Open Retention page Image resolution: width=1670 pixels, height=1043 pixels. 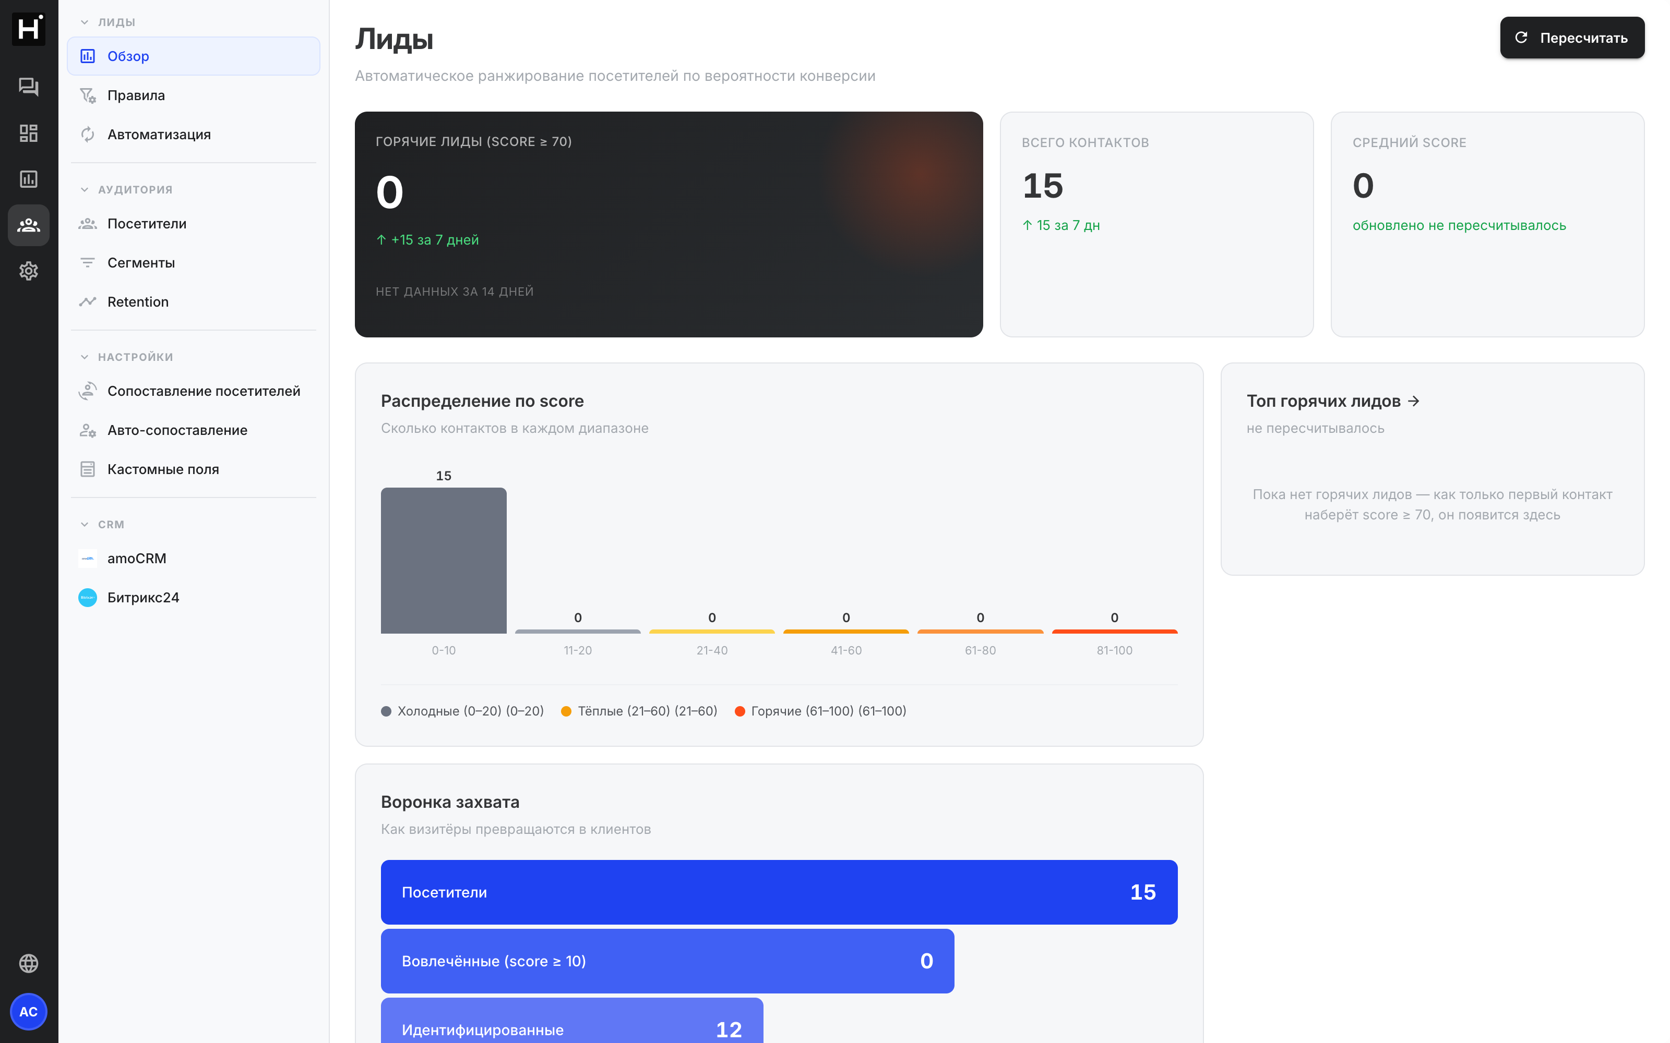(x=193, y=301)
